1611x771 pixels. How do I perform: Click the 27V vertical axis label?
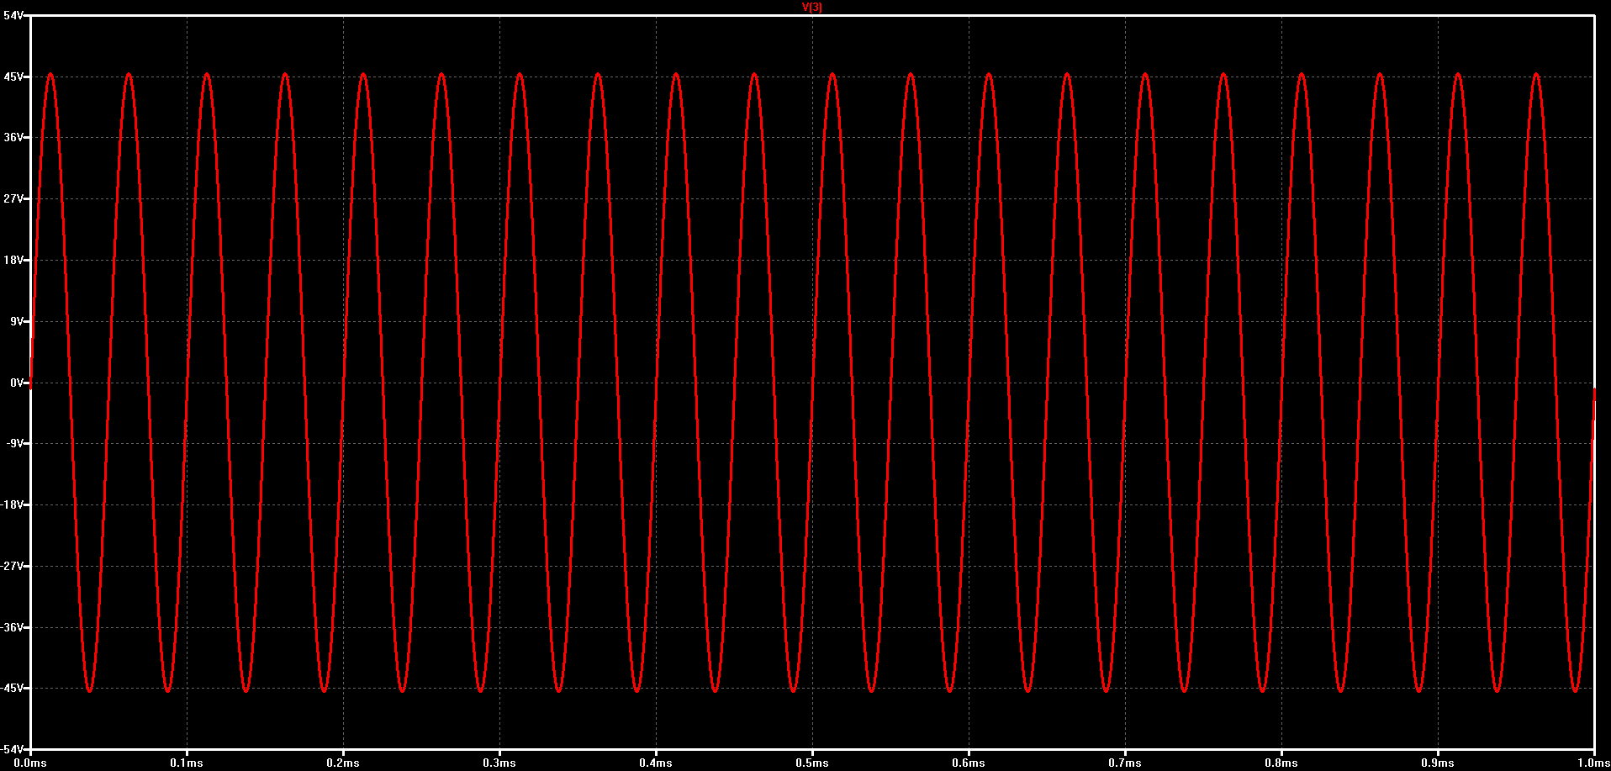tap(13, 199)
